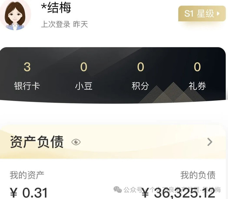Click the 小豆 count 0
This screenshot has width=228, height=199.
tap(84, 67)
